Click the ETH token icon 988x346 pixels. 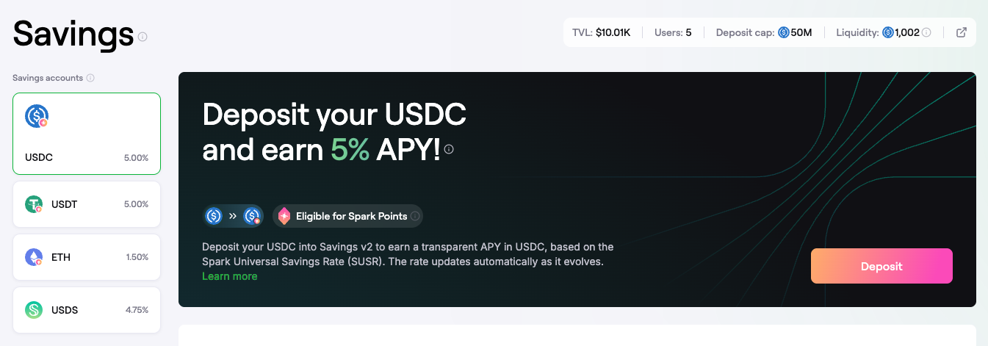[34, 257]
